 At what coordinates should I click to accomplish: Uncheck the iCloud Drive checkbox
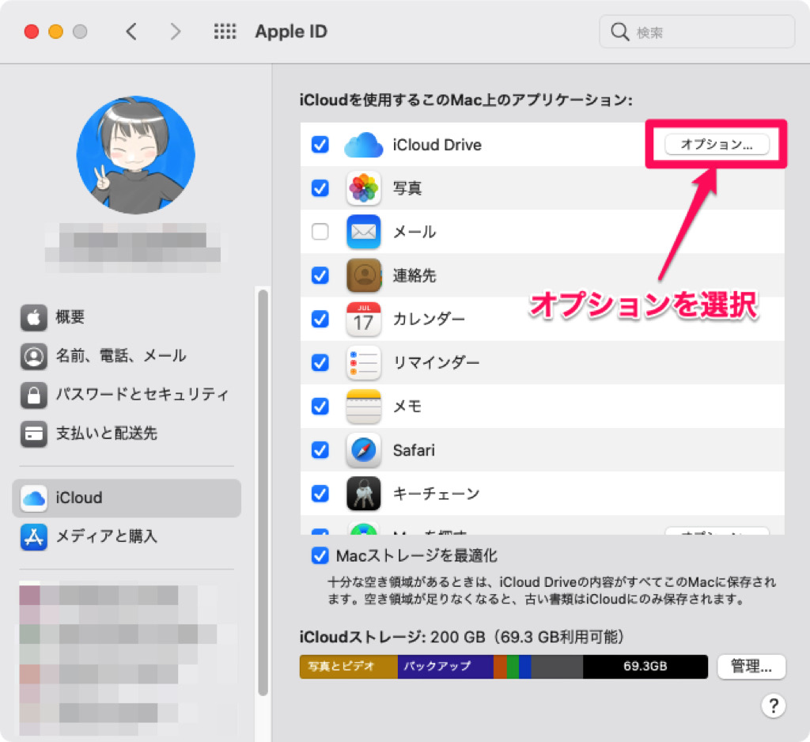320,145
